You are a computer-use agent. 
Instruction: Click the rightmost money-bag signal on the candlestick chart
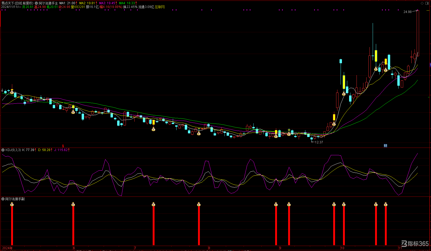(386, 70)
